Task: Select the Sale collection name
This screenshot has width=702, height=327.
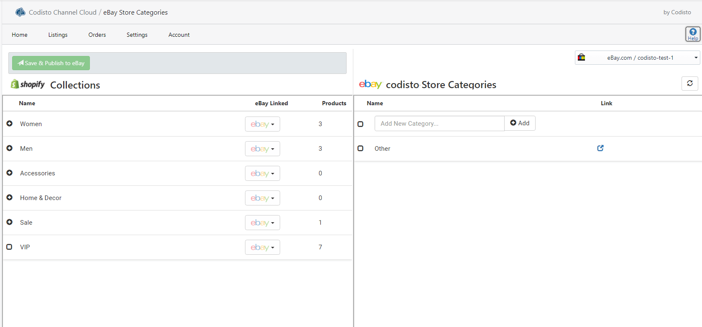Action: click(26, 223)
